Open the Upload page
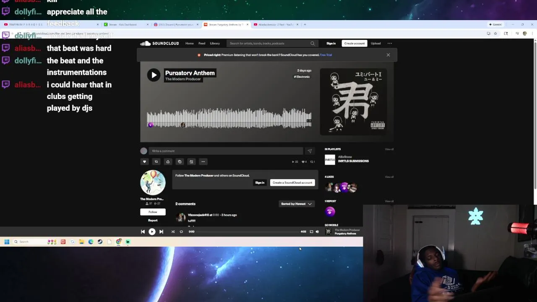The height and width of the screenshot is (302, 537). (x=375, y=43)
